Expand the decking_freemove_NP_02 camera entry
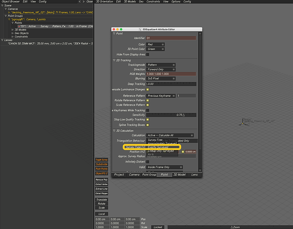 click(9, 12)
